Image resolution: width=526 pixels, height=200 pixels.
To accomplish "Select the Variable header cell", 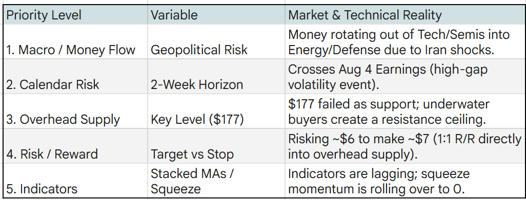I will pyautogui.click(x=216, y=15).
